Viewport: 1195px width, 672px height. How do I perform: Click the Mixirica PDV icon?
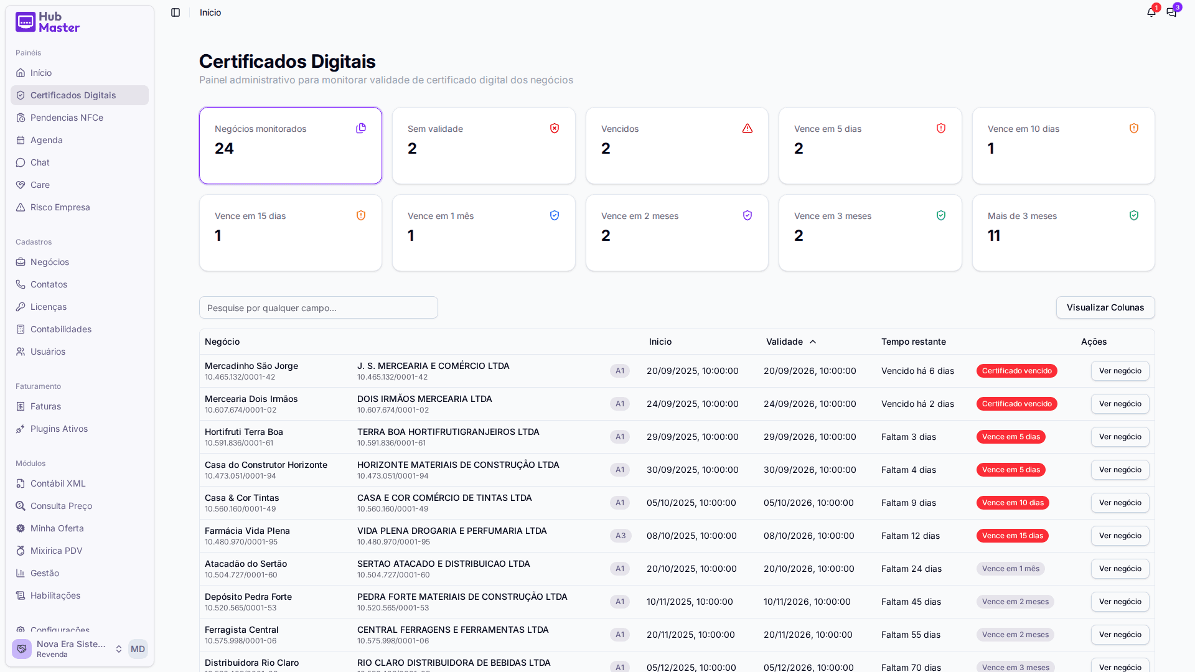click(21, 551)
